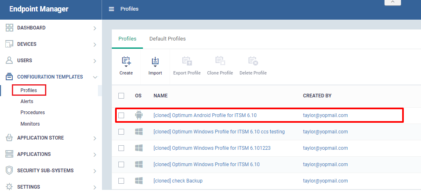Open Monitors in the sidebar
The width and height of the screenshot is (421, 196).
coord(30,124)
